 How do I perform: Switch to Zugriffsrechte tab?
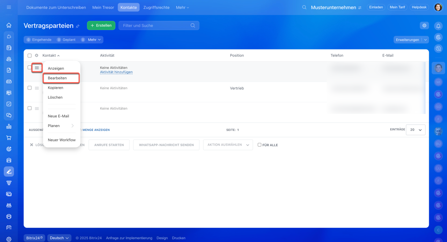(x=156, y=7)
